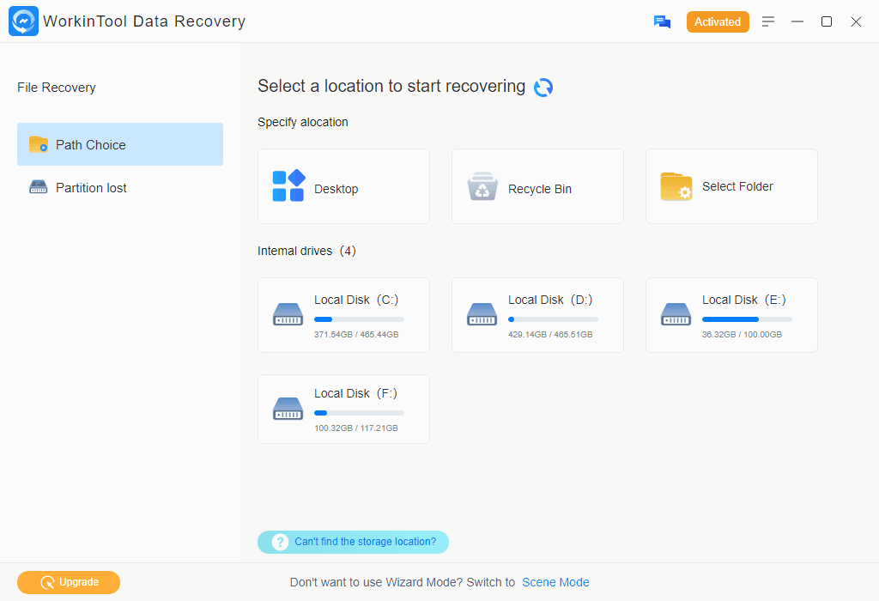This screenshot has height=601, width=879.
Task: Select the Desktop location tile
Action: (x=343, y=186)
